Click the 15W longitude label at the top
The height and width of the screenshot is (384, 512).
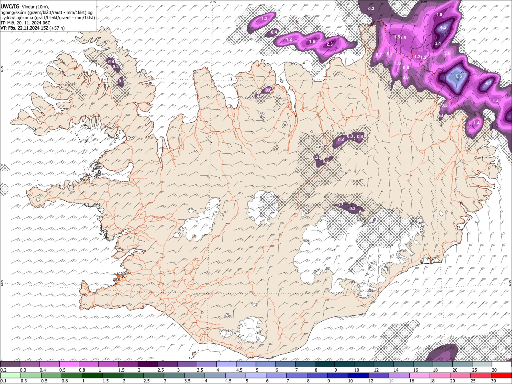(424, 2)
